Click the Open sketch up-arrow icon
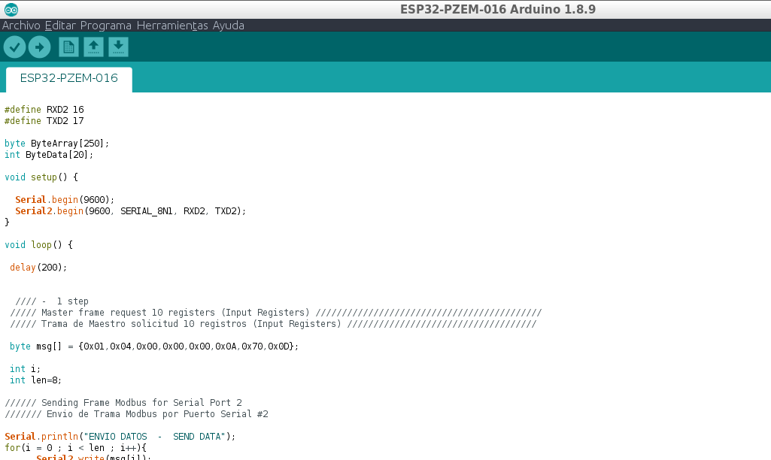The height and width of the screenshot is (460, 771). tap(93, 47)
